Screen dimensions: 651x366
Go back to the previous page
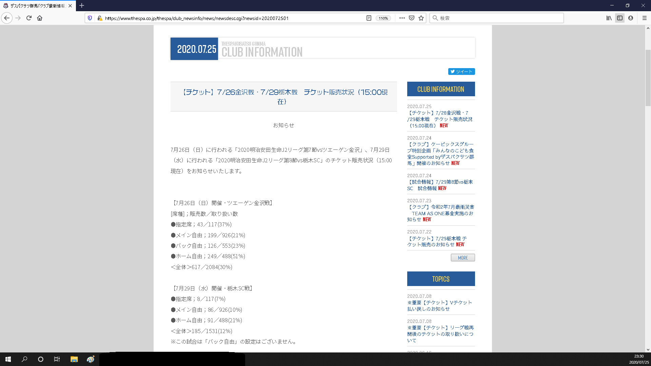pyautogui.click(x=7, y=18)
